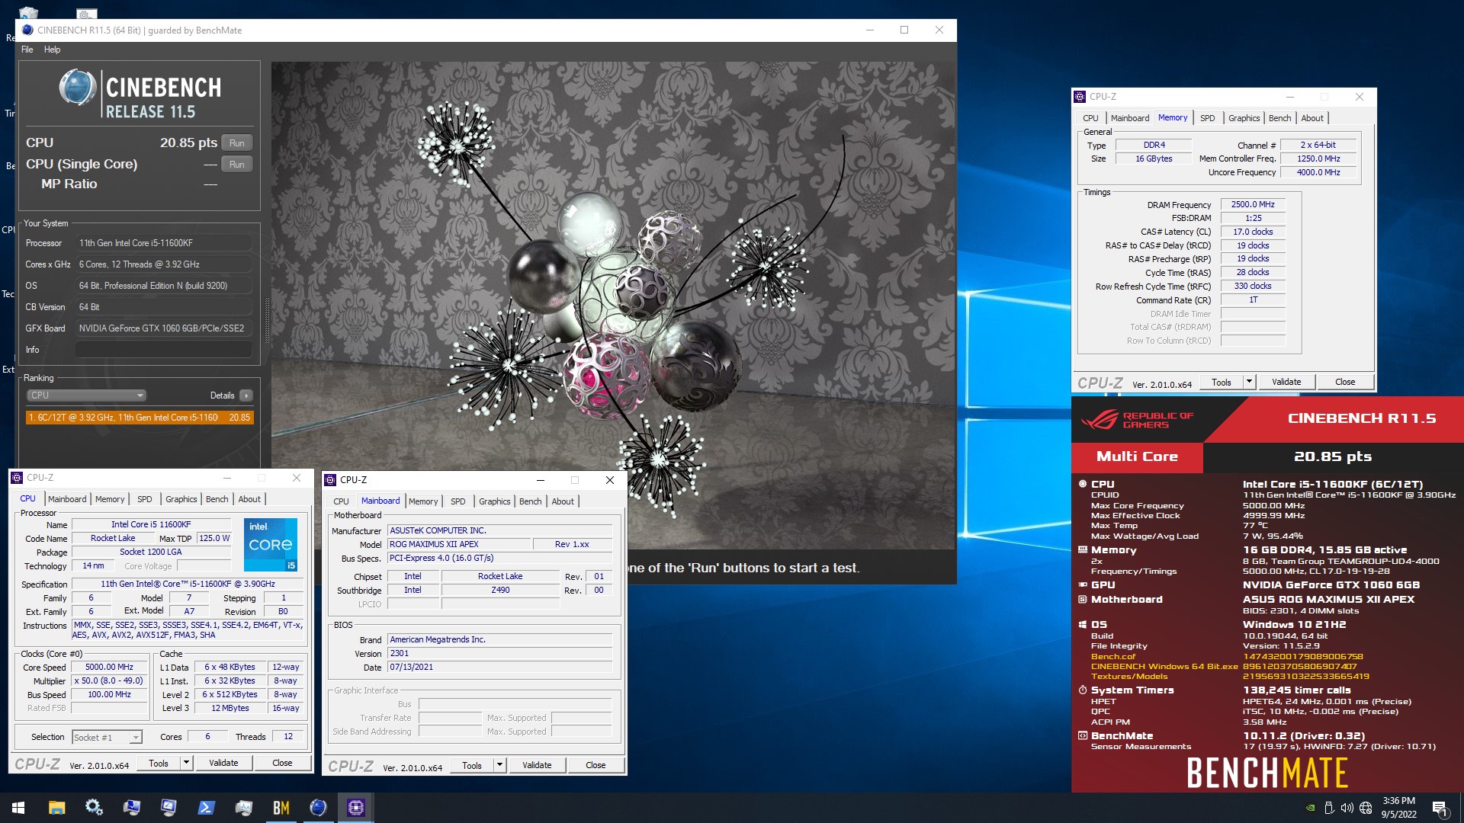Click Validate in CPU-Z Memory window

[x=1286, y=382]
